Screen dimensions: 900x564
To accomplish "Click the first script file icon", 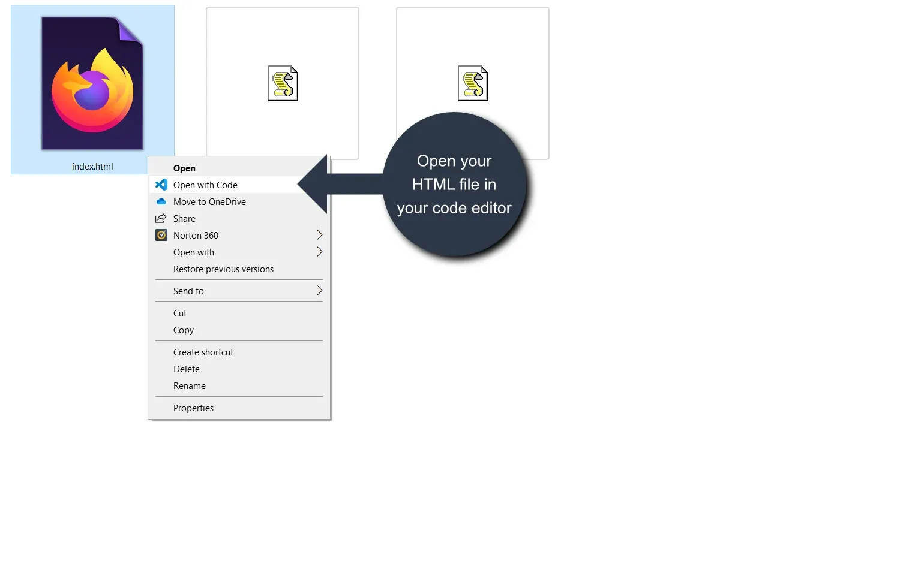I will 282,83.
